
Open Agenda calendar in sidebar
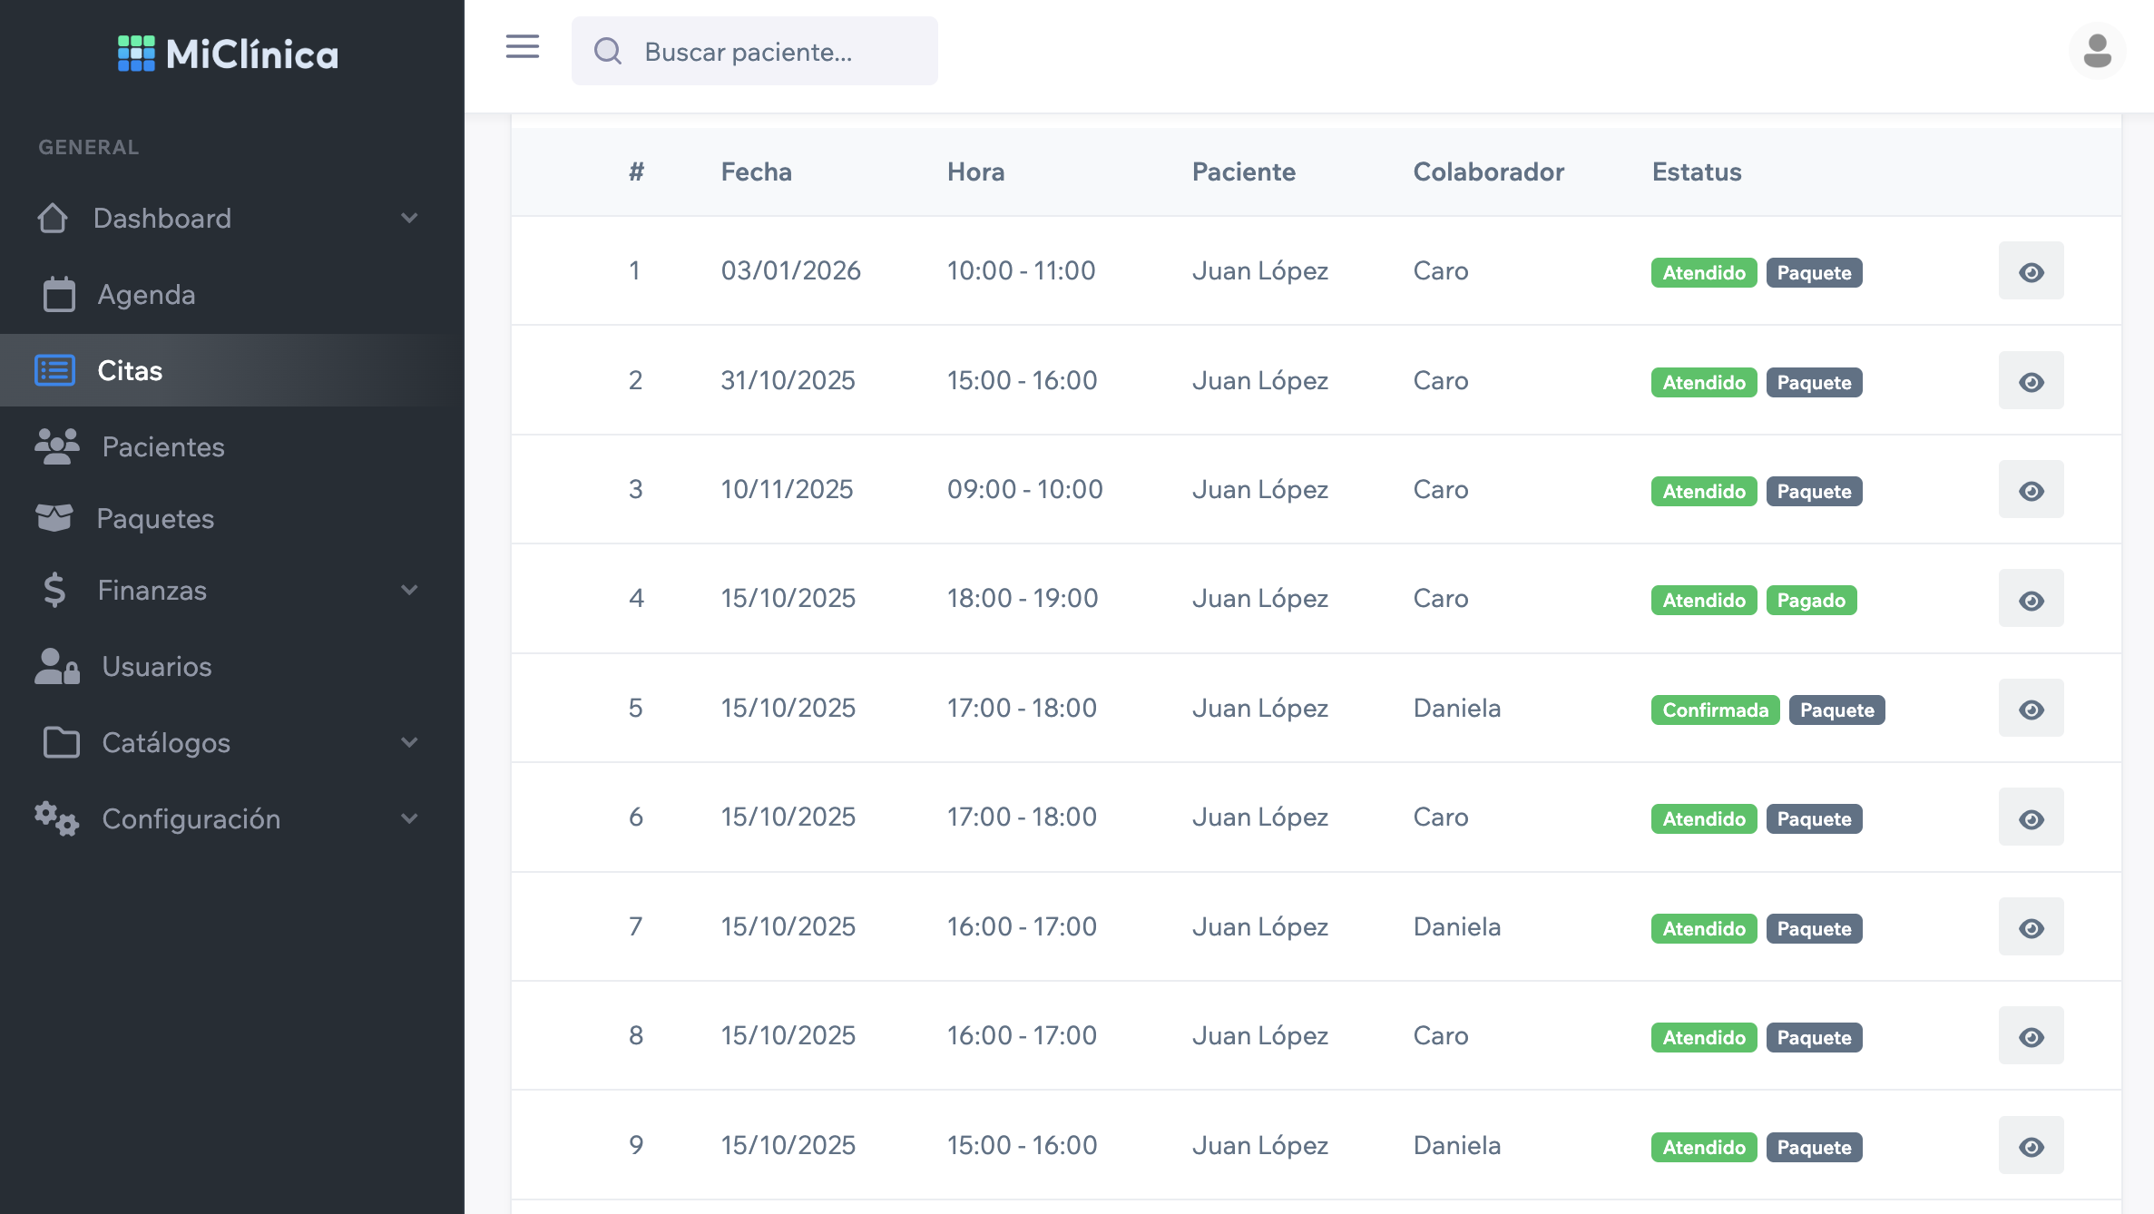pyautogui.click(x=145, y=295)
